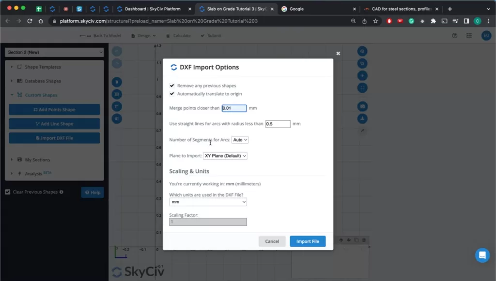The width and height of the screenshot is (496, 281).
Task: Click the move-down arrow icon near table
Action: point(349,240)
